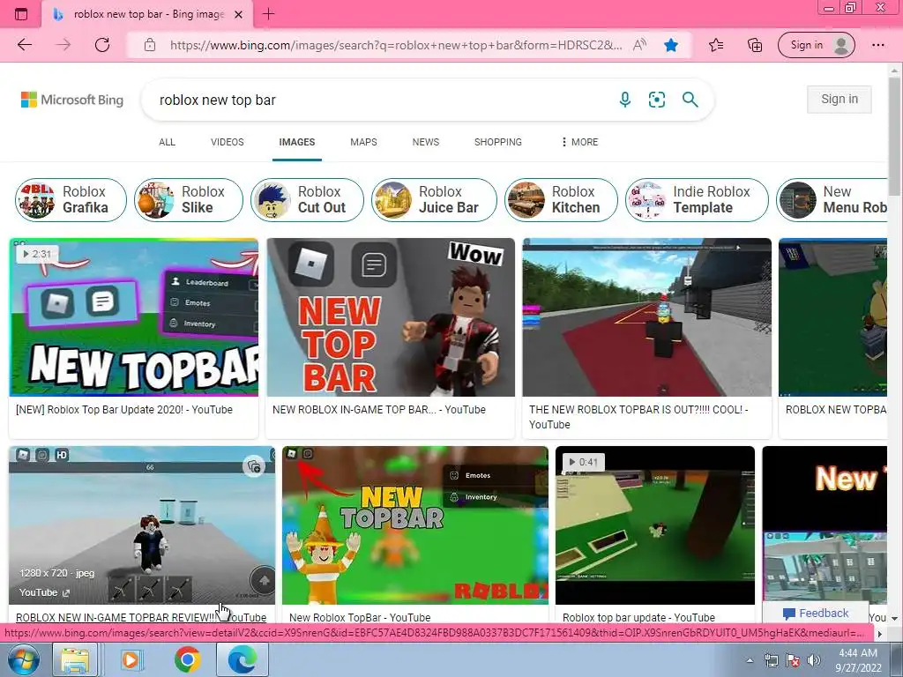Click the microphone voice search icon
This screenshot has width=903, height=677.
click(625, 100)
